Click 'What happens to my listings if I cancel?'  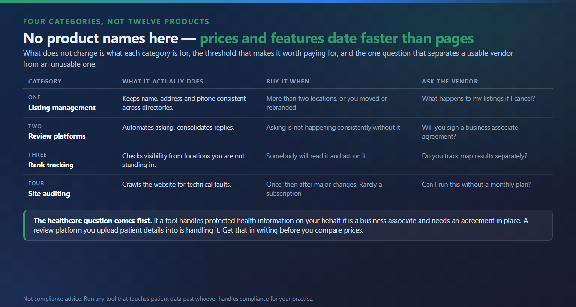coord(479,98)
